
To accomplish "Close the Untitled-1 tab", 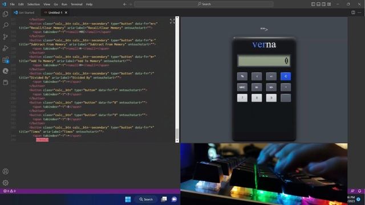I will (x=66, y=13).
